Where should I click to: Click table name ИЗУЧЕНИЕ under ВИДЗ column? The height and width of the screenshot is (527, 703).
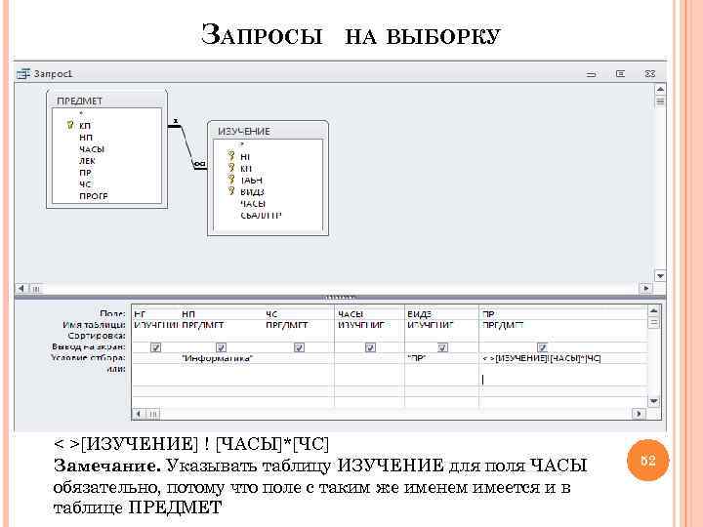[431, 325]
